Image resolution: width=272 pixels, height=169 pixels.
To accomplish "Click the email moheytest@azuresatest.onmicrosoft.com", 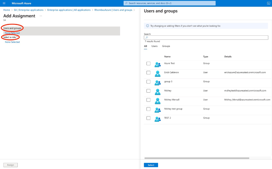I will (x=245, y=91).
